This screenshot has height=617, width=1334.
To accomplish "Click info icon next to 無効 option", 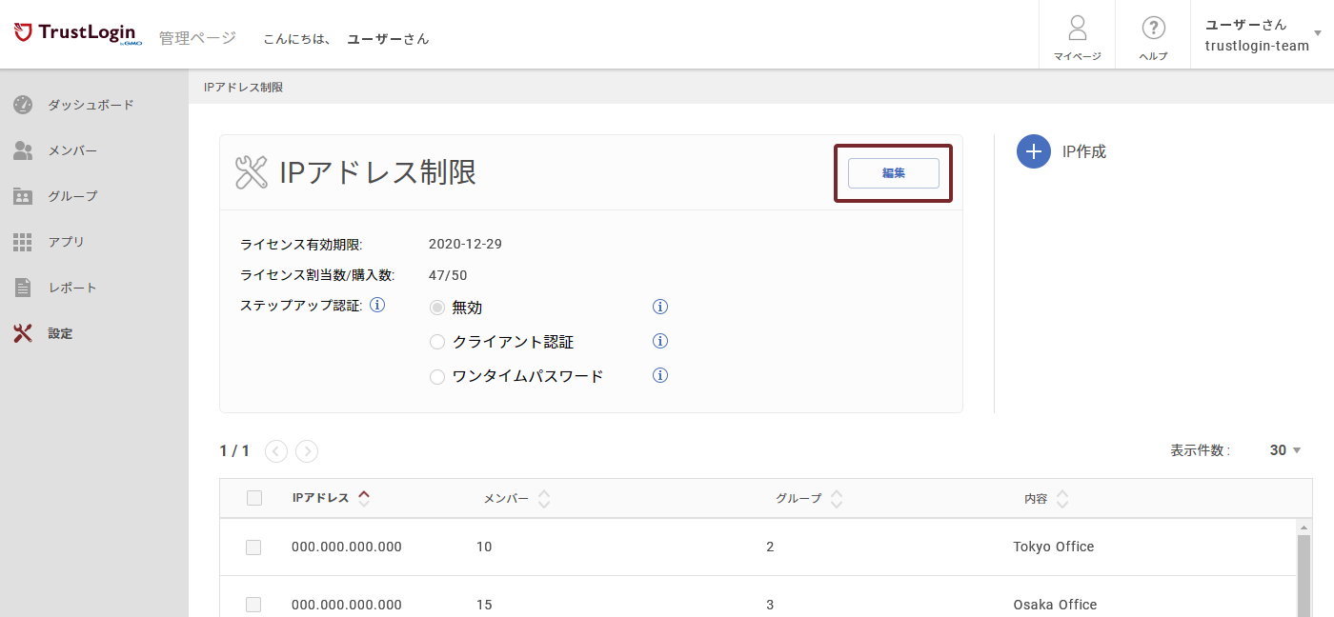I will point(659,307).
